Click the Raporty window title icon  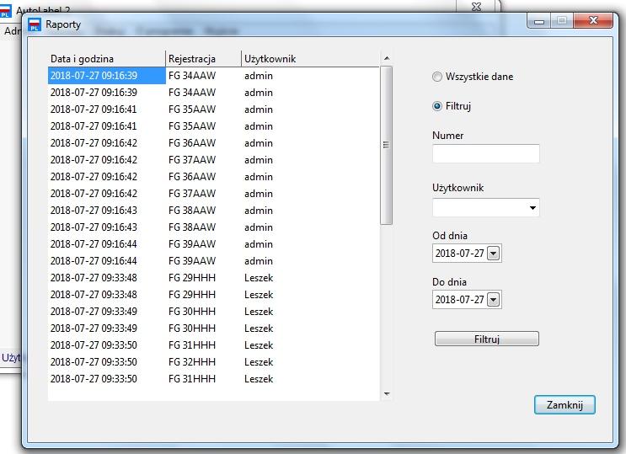pos(35,24)
